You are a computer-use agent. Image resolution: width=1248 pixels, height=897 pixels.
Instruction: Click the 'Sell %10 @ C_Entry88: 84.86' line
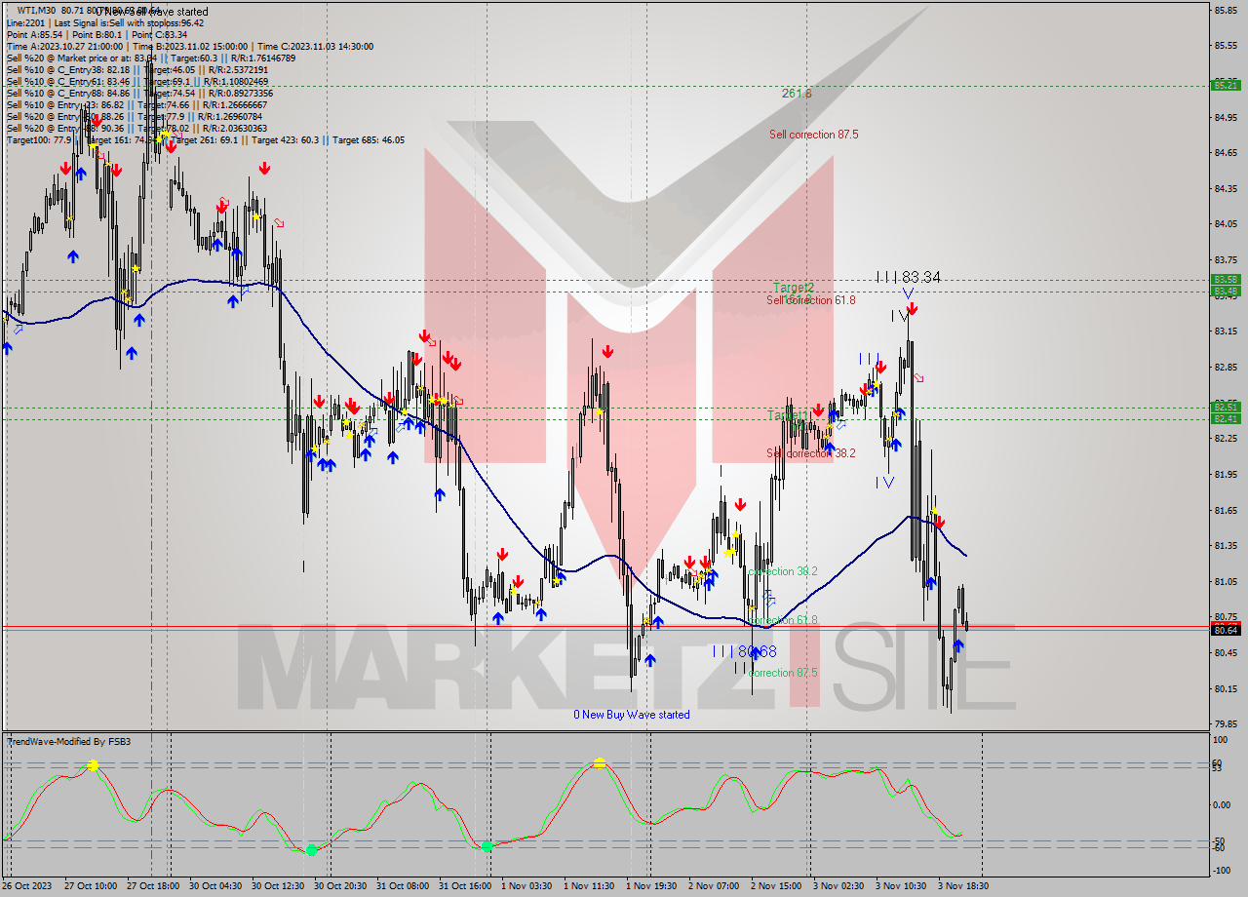[x=137, y=93]
